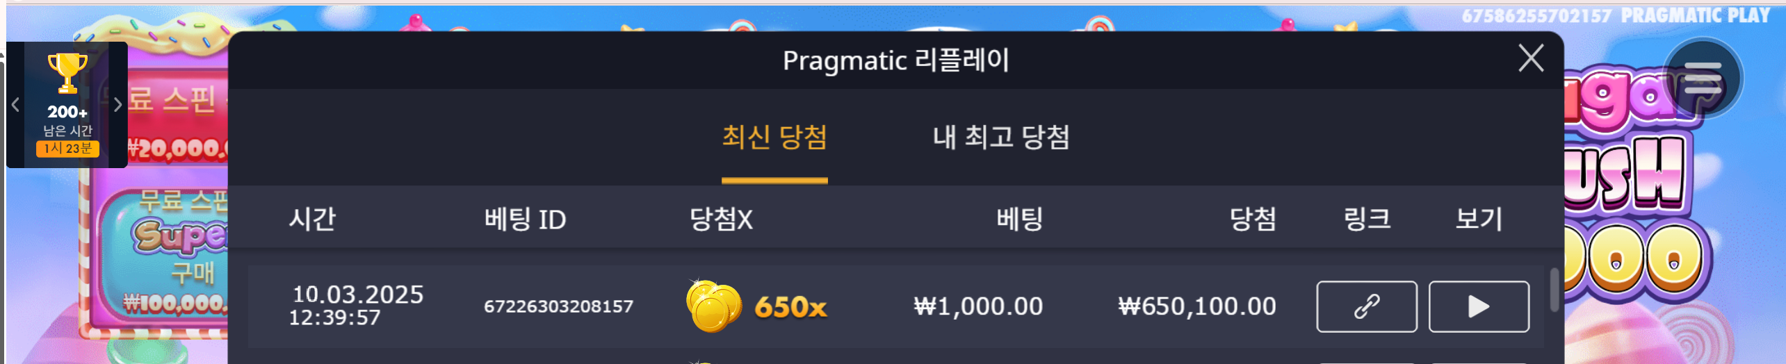Click the 시간 column header
This screenshot has width=1786, height=364.
pos(312,220)
